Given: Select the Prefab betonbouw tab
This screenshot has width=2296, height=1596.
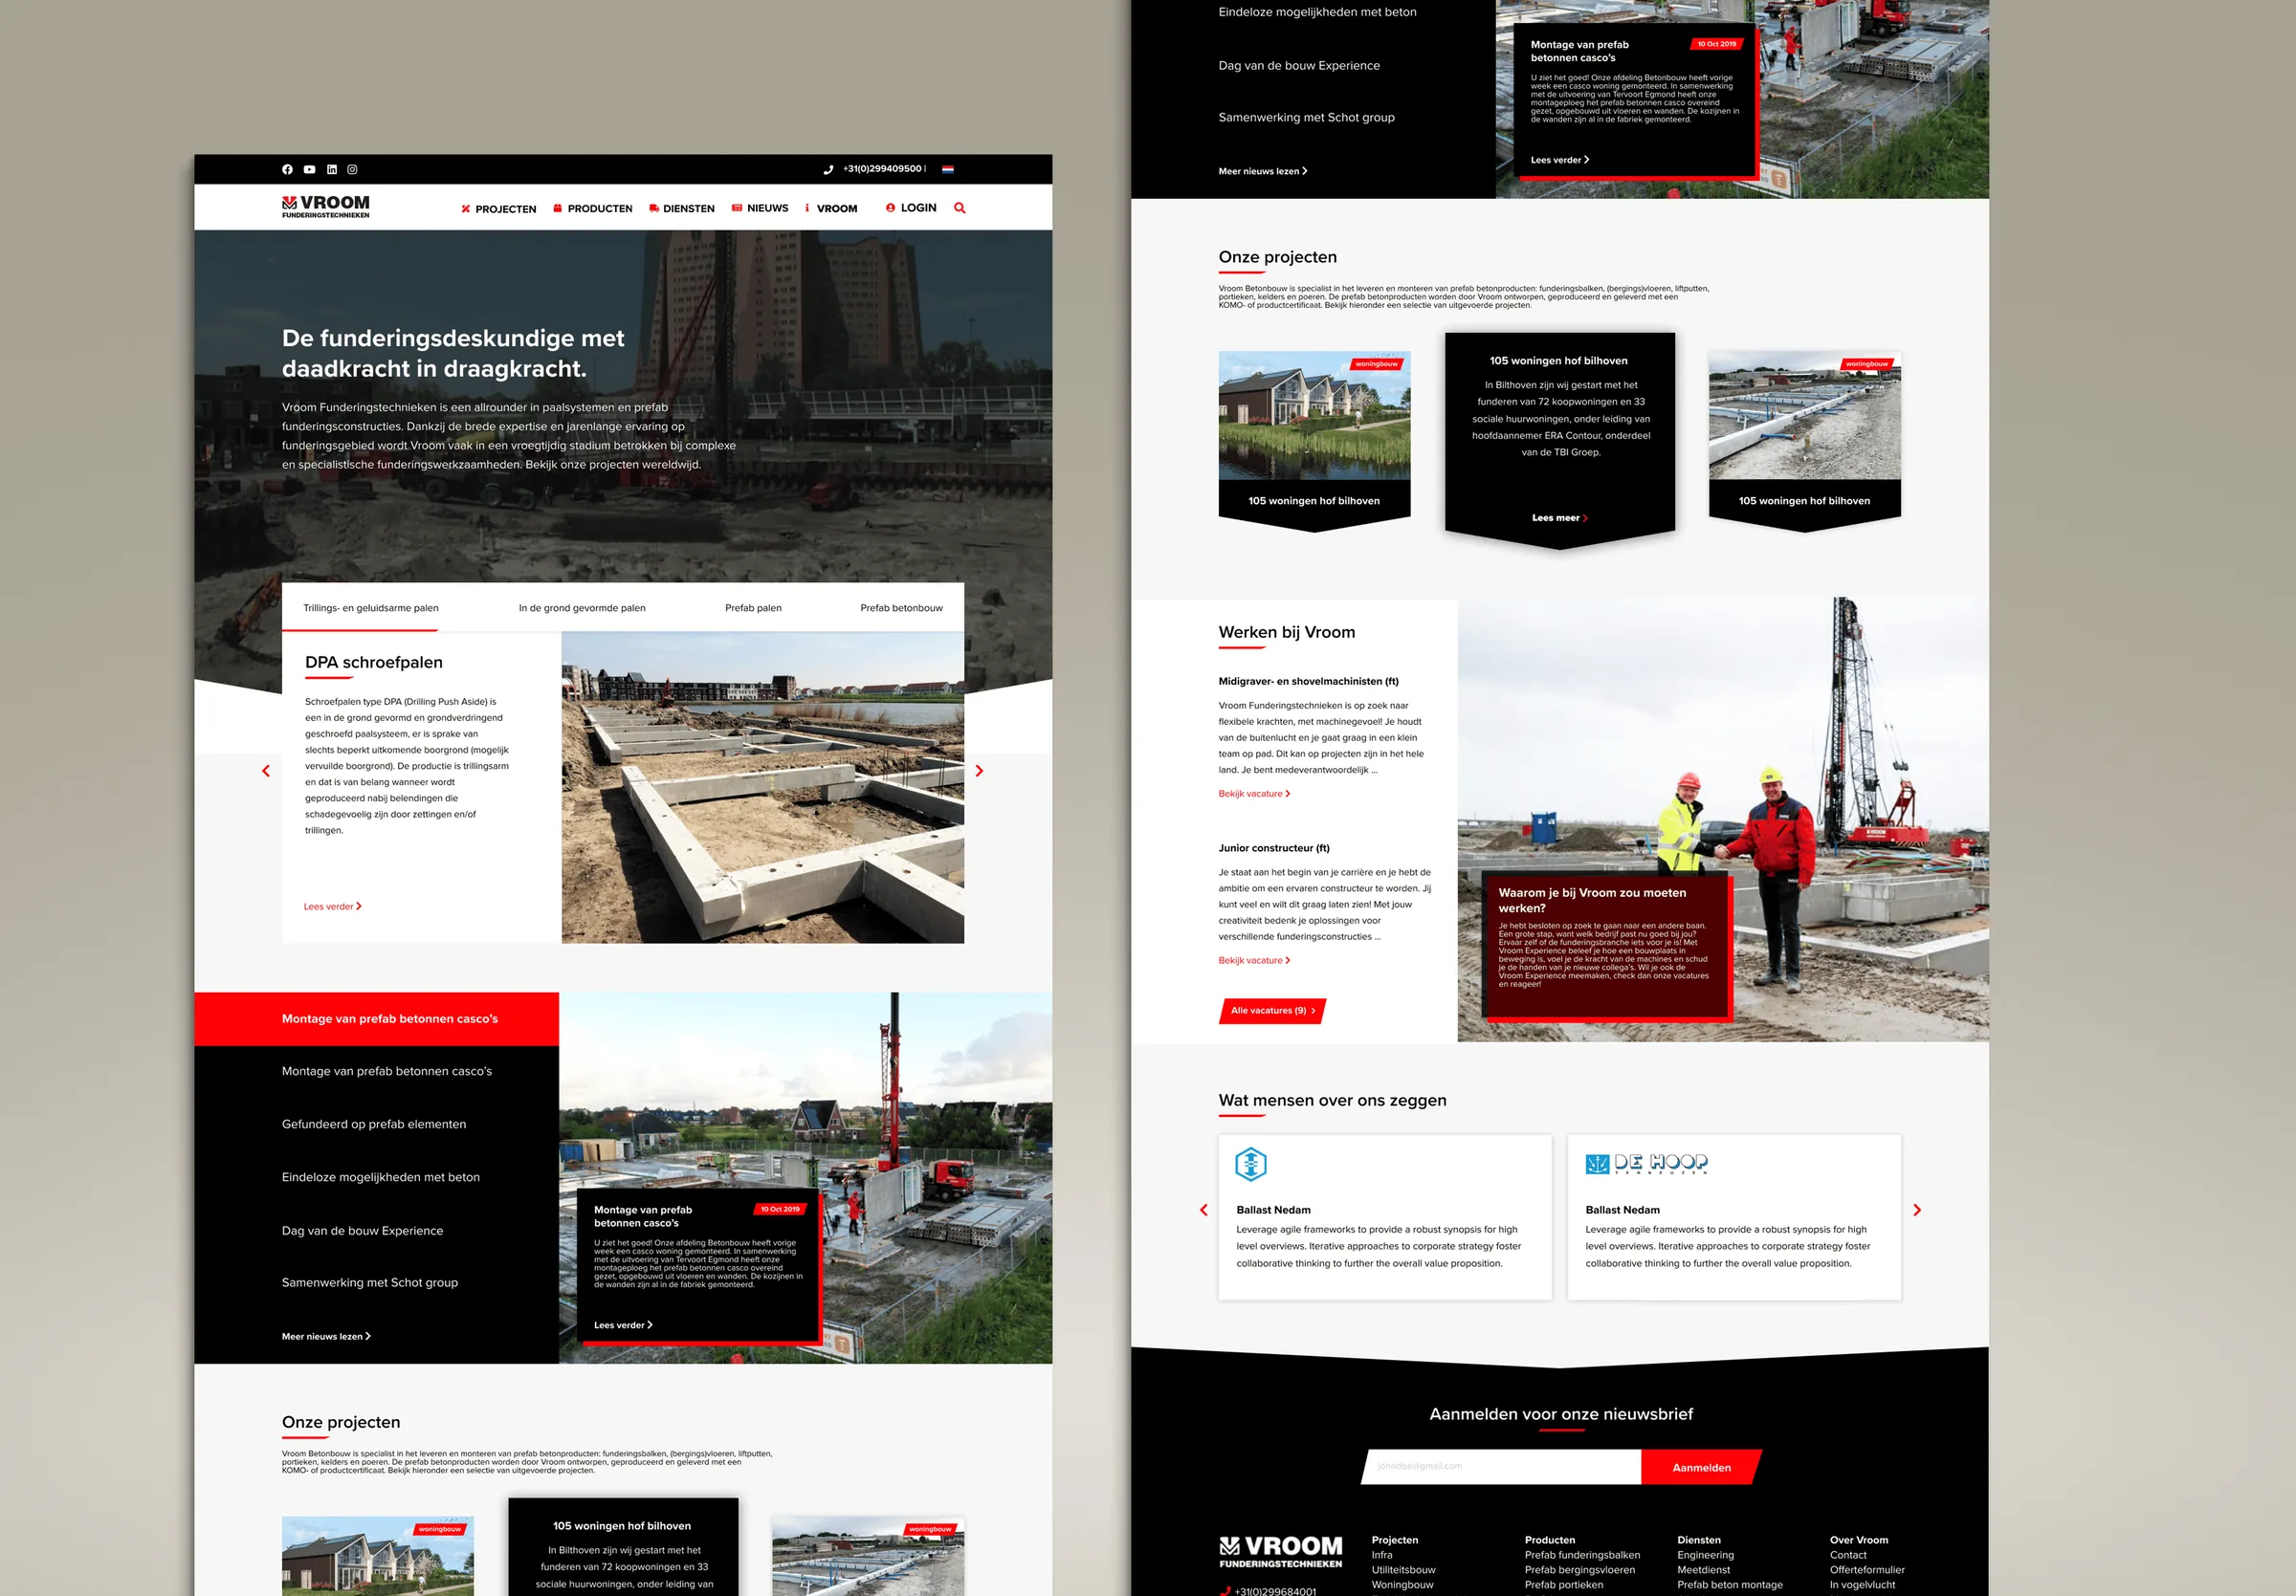Looking at the screenshot, I should tap(901, 607).
